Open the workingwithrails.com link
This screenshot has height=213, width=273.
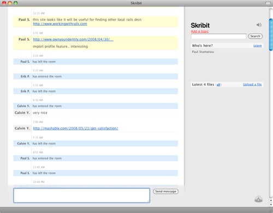point(60,24)
